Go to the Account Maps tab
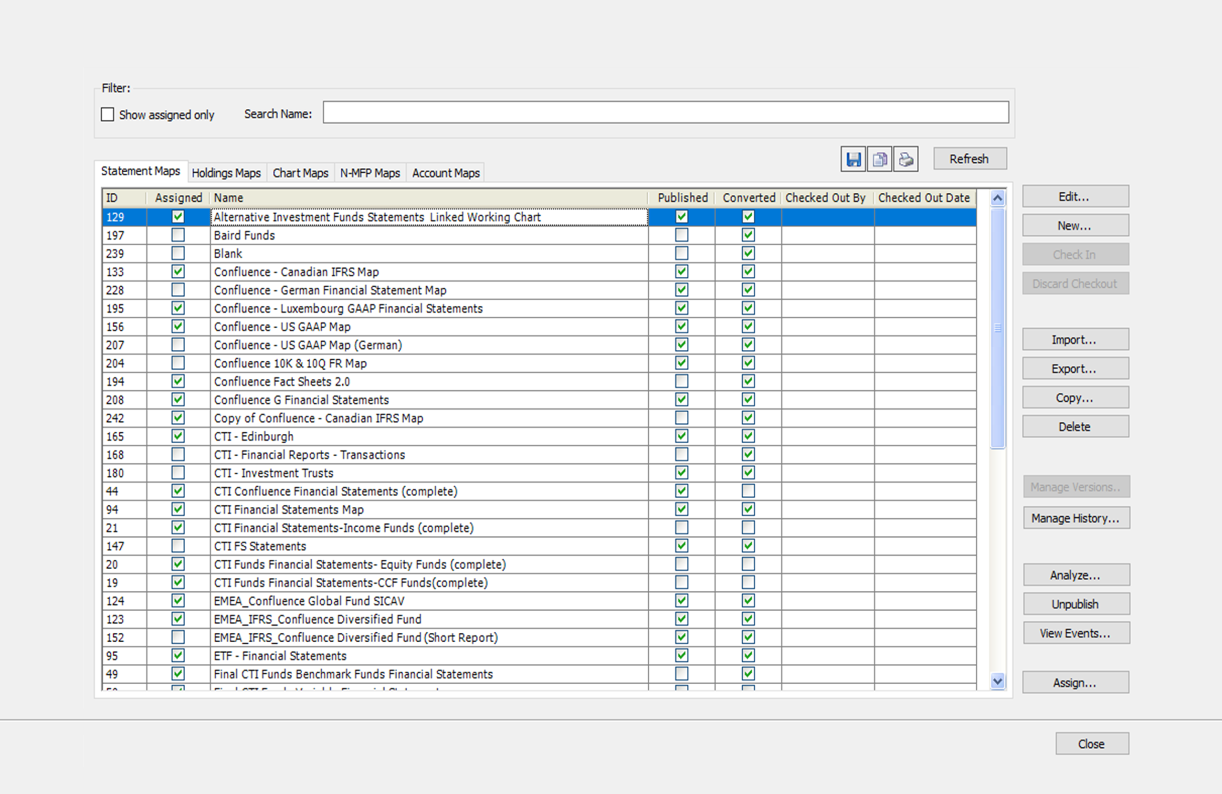 [x=445, y=173]
